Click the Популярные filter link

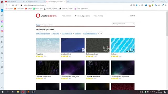67,33
